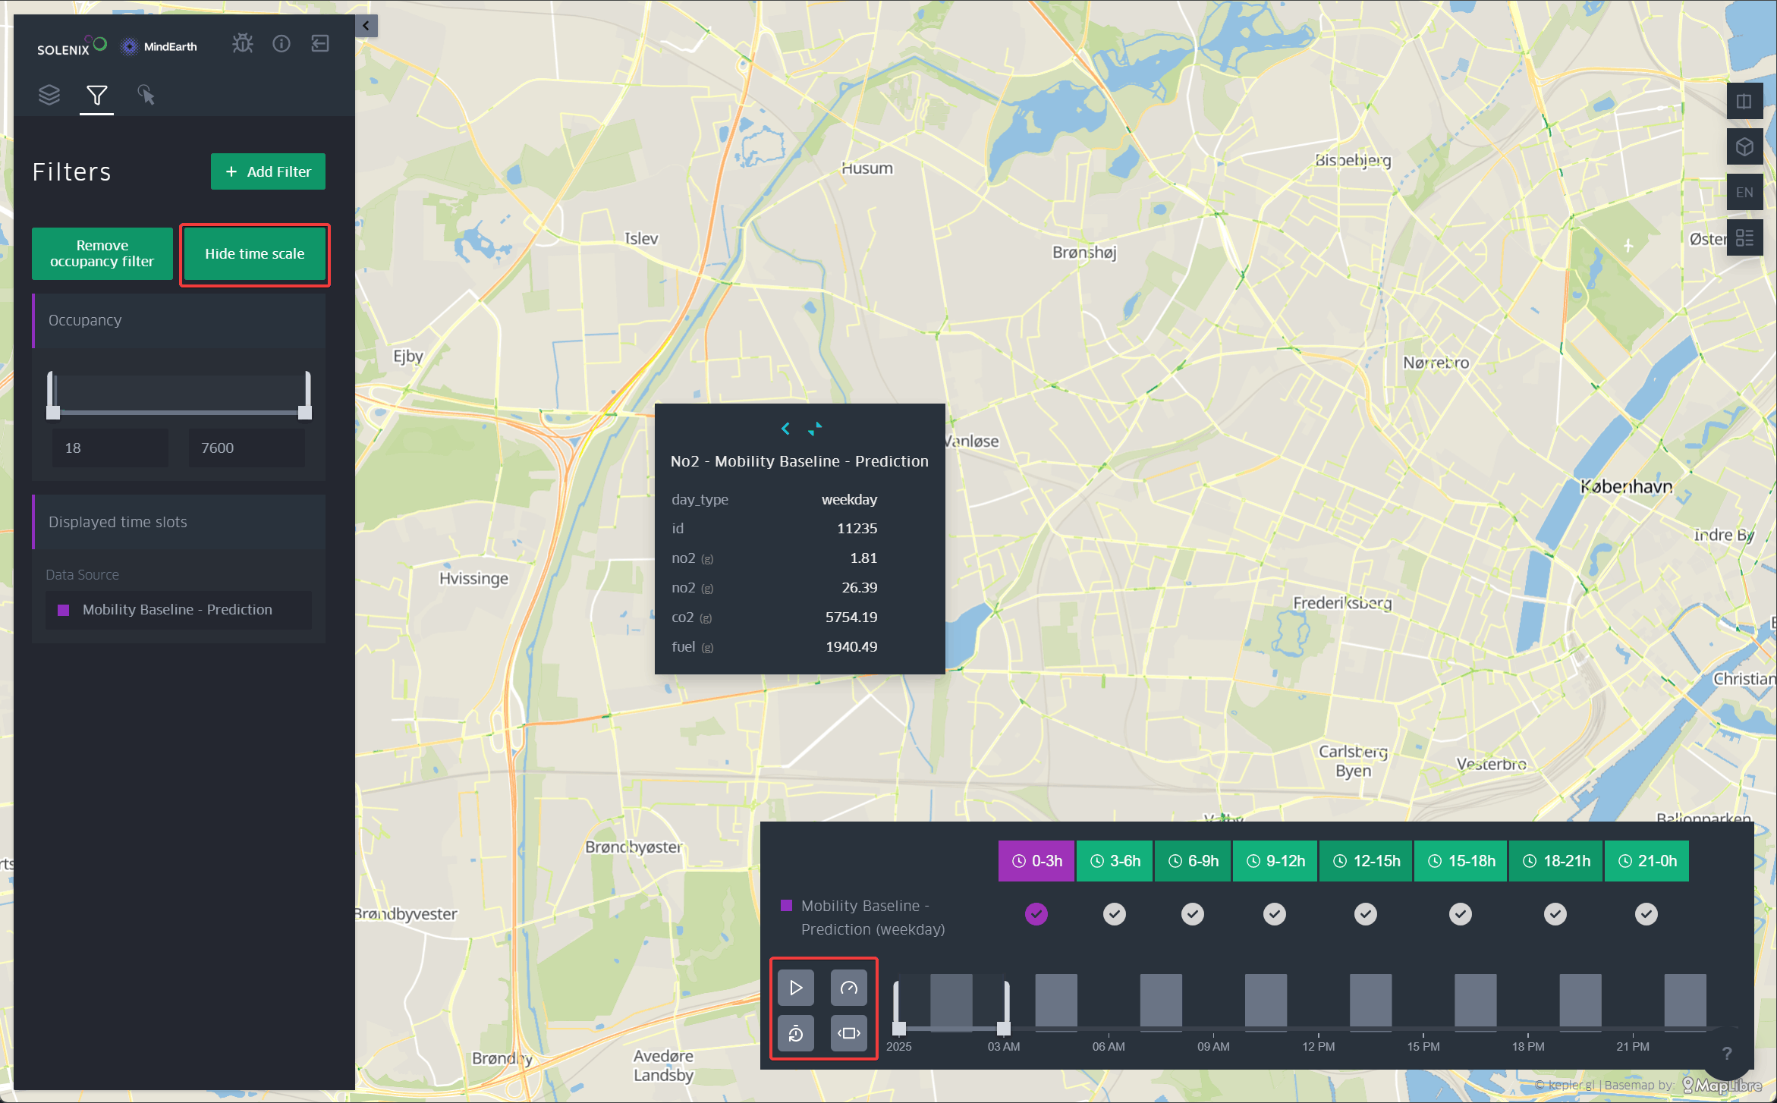The height and width of the screenshot is (1103, 1777).
Task: Toggle the 12-15h time slot checkmark
Action: [x=1365, y=914]
